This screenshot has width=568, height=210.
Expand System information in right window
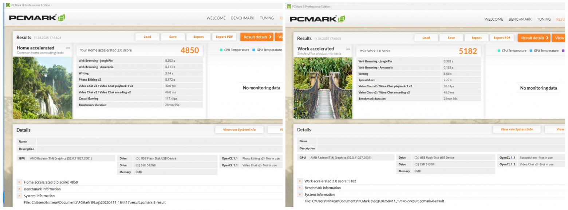click(x=300, y=194)
